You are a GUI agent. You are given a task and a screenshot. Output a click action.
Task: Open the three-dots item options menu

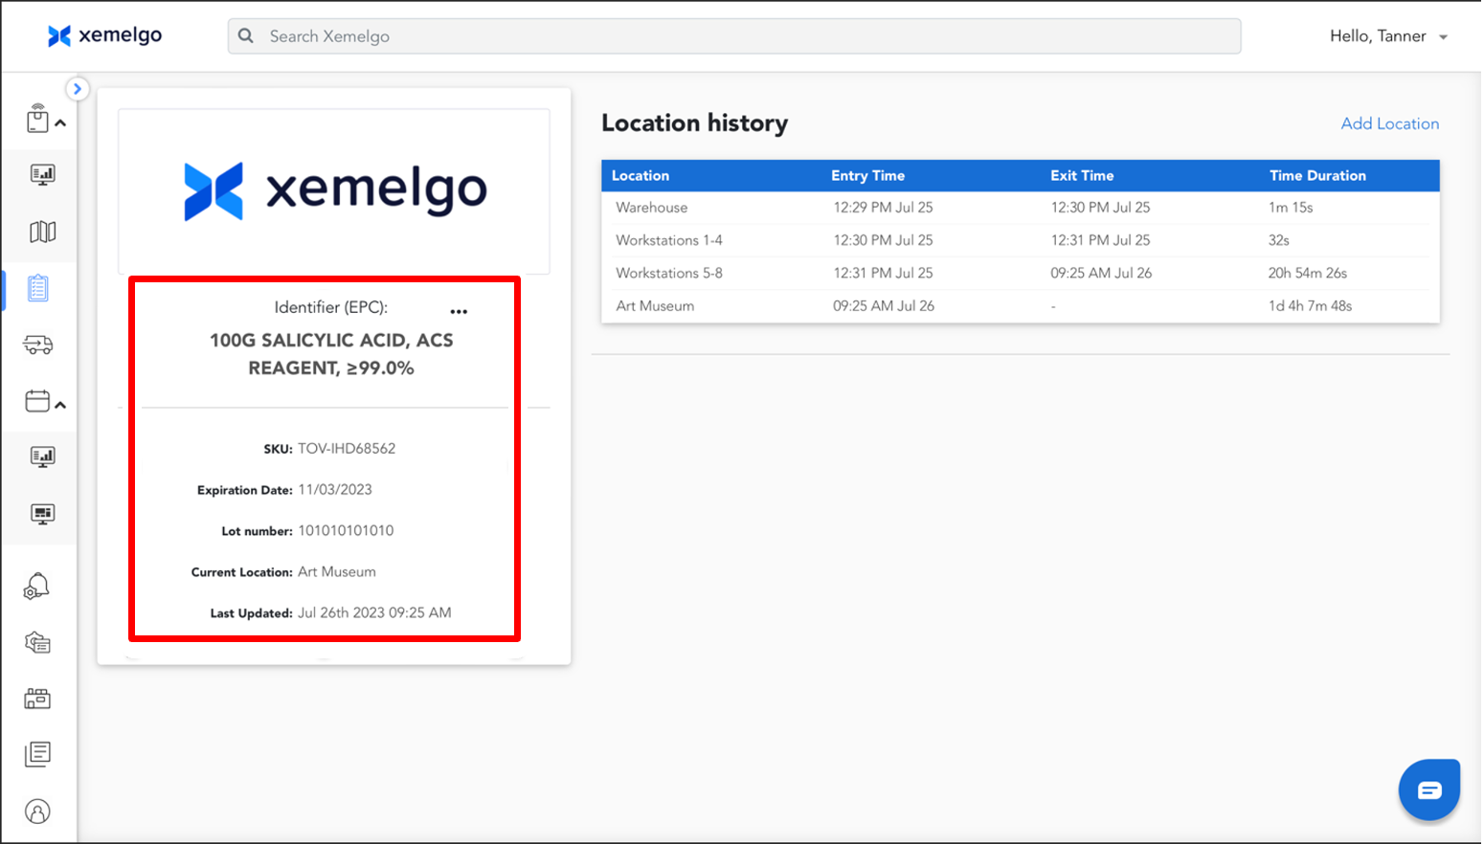459,312
